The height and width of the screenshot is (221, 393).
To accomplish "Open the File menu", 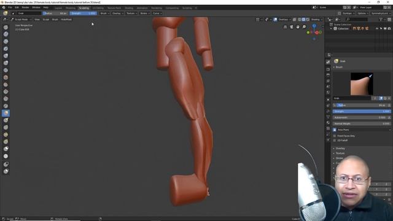I will click(x=10, y=7).
